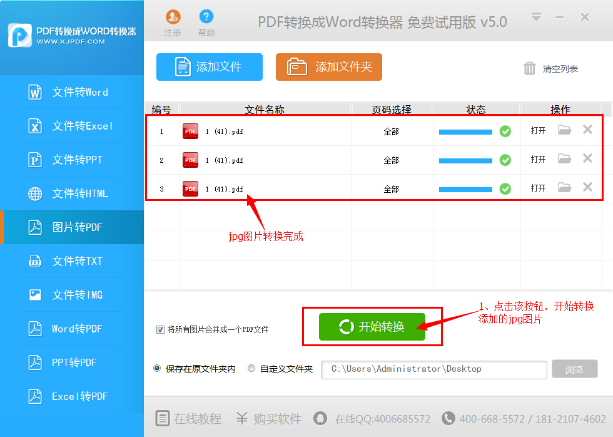The width and height of the screenshot is (613, 437).
Task: Select PPT转PDF in sidebar
Action: [72, 362]
